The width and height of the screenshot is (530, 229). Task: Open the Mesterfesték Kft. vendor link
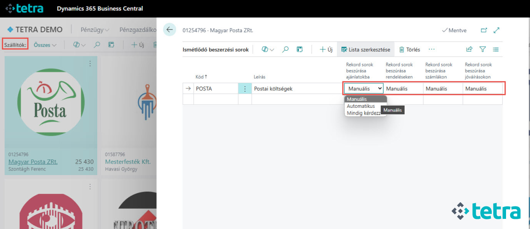[128, 162]
